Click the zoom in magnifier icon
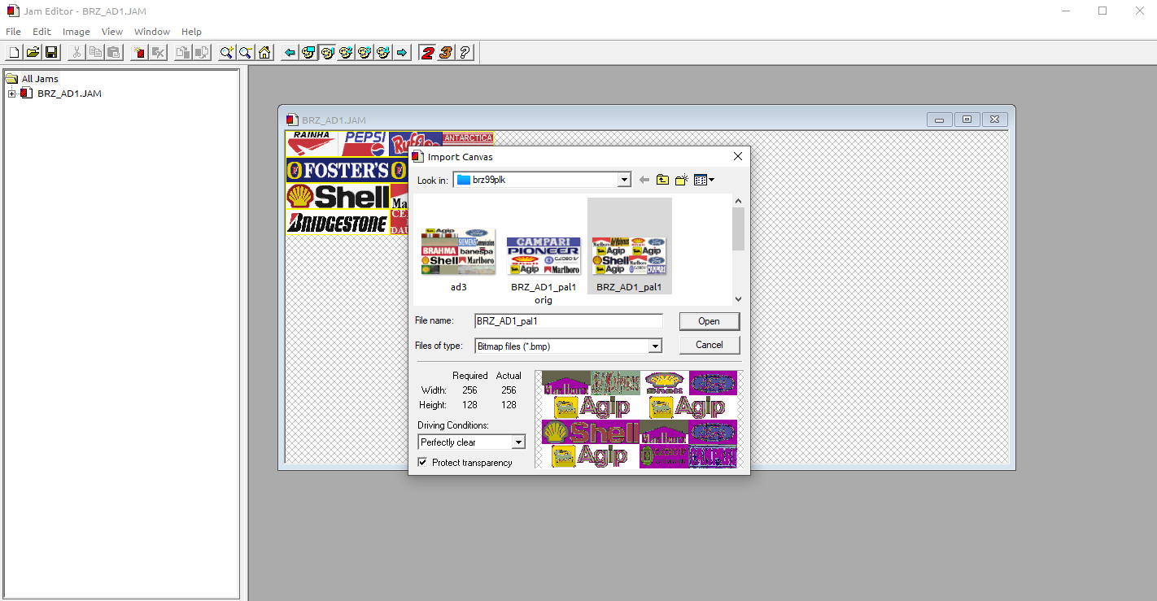Screen dimensions: 1157x601 226,53
